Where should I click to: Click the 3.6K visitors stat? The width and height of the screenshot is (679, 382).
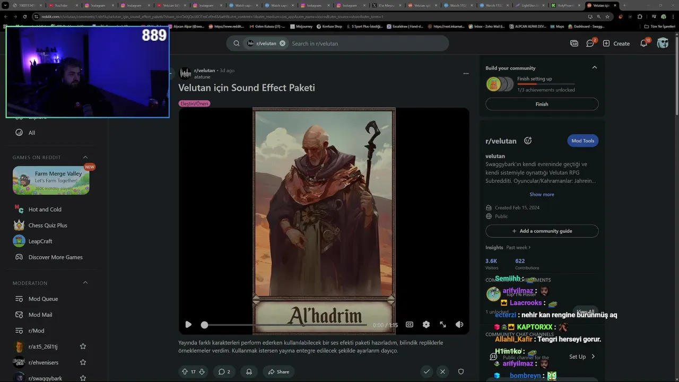pyautogui.click(x=492, y=264)
